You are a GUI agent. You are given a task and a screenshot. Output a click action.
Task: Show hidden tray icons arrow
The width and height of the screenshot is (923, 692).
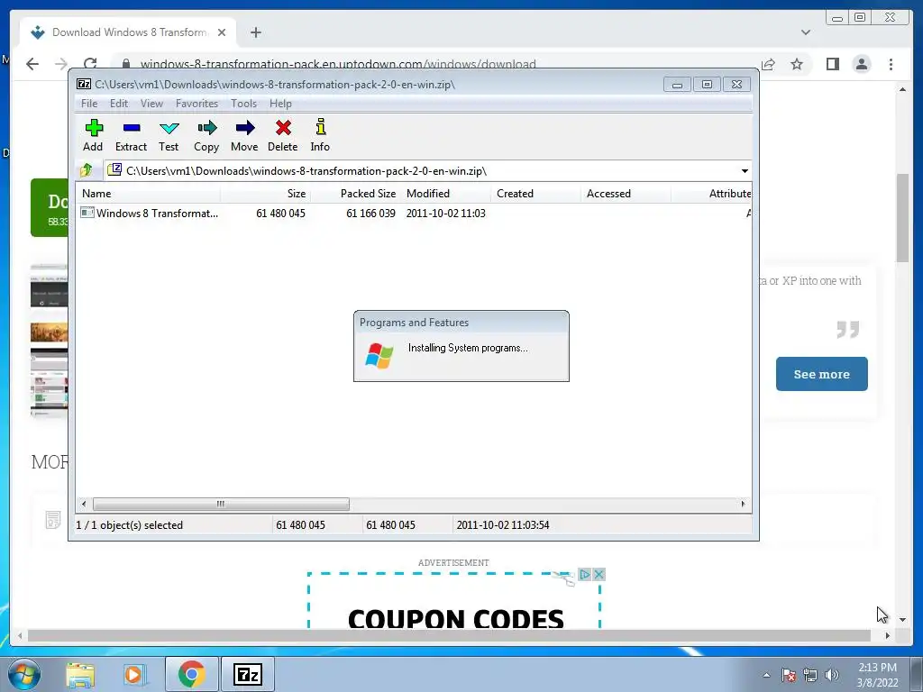pyautogui.click(x=766, y=675)
